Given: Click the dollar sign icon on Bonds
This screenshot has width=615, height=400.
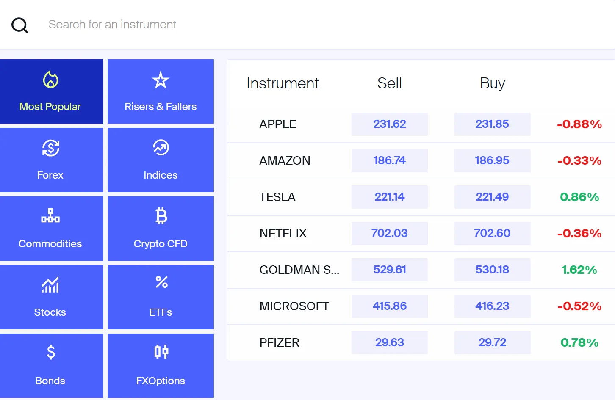Looking at the screenshot, I should click(51, 352).
